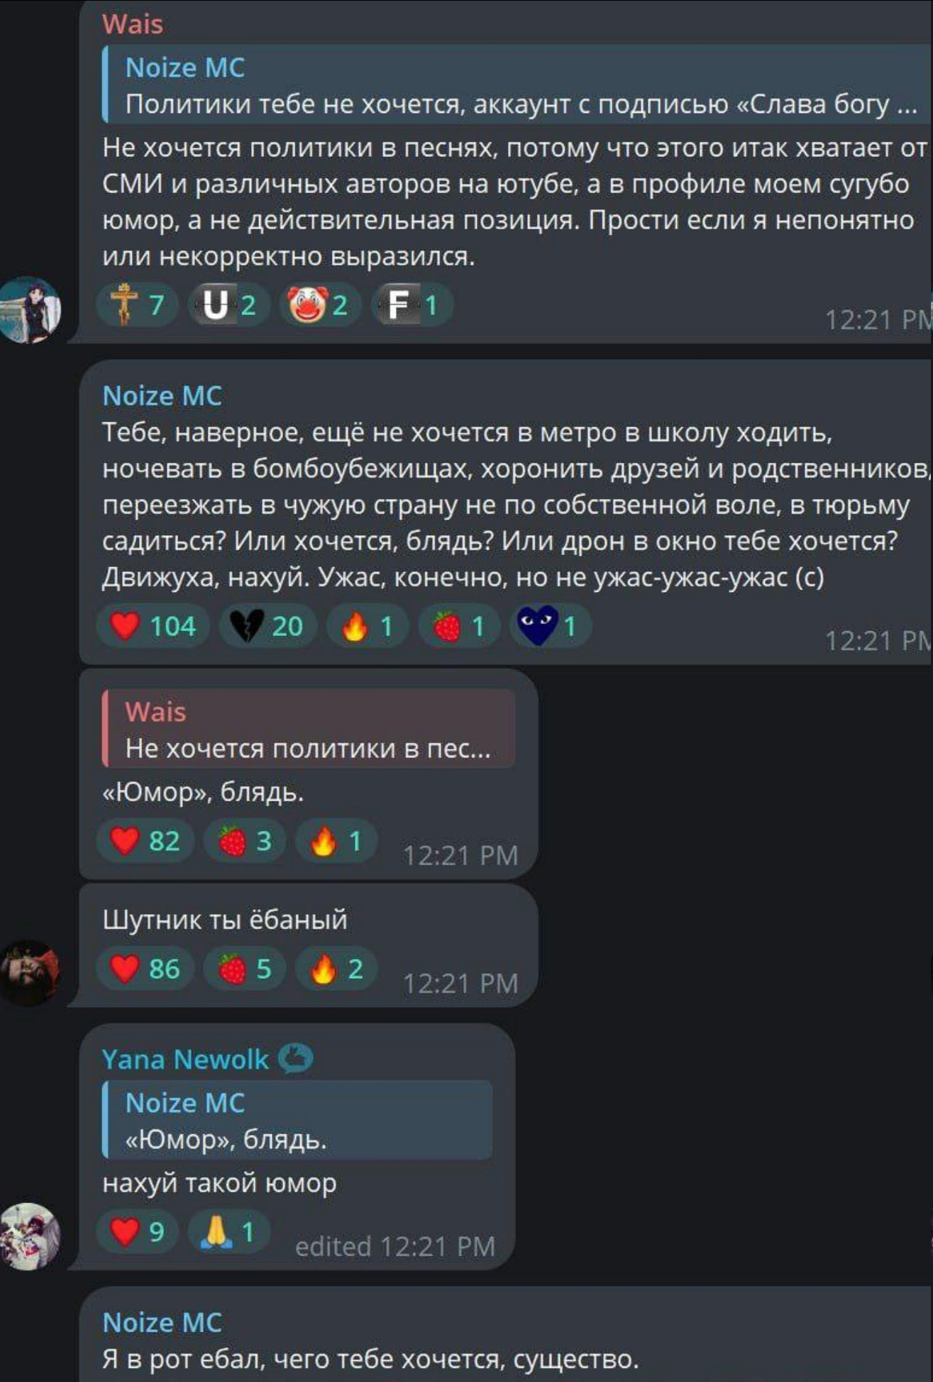Click the broken black heart reaction showing 20
This screenshot has height=1382, width=933.
(x=268, y=626)
